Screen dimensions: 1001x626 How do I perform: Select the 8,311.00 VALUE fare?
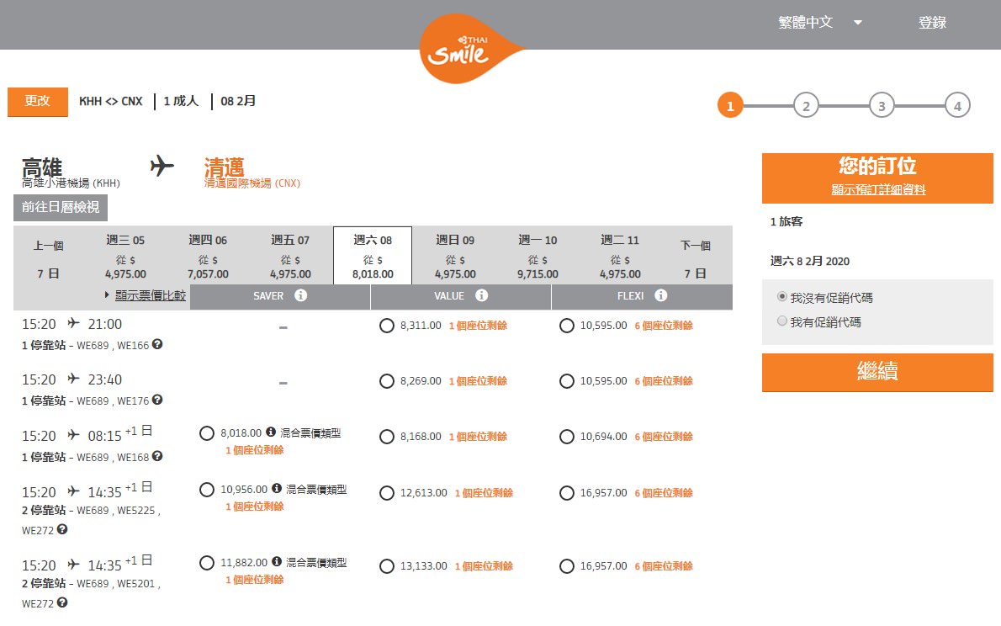point(387,326)
